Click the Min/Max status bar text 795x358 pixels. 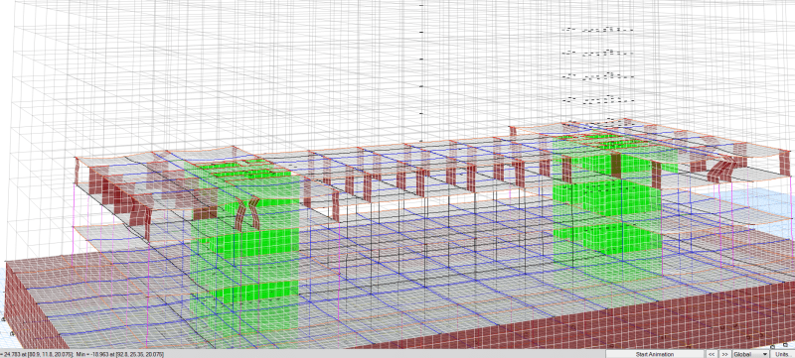[81, 354]
